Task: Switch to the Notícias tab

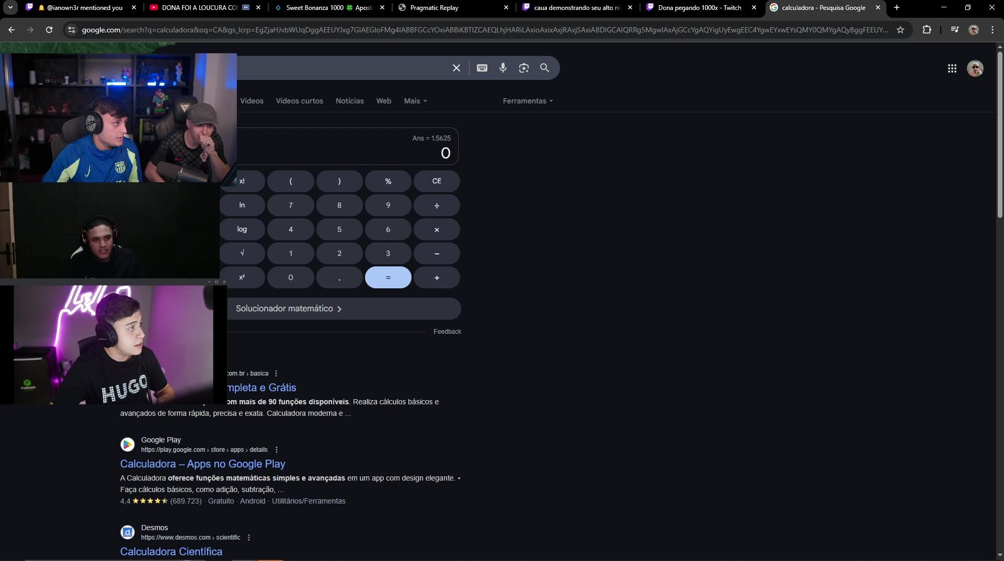Action: 350,101
